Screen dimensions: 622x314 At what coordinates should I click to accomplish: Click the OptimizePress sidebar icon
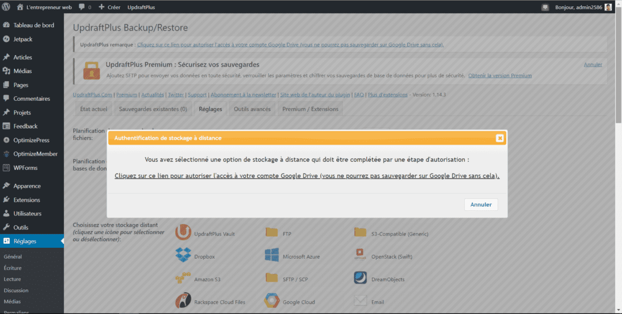[6, 140]
